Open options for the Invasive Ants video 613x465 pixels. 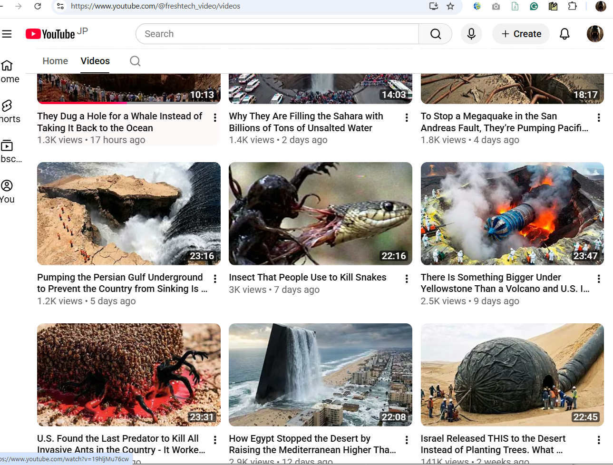click(x=215, y=440)
